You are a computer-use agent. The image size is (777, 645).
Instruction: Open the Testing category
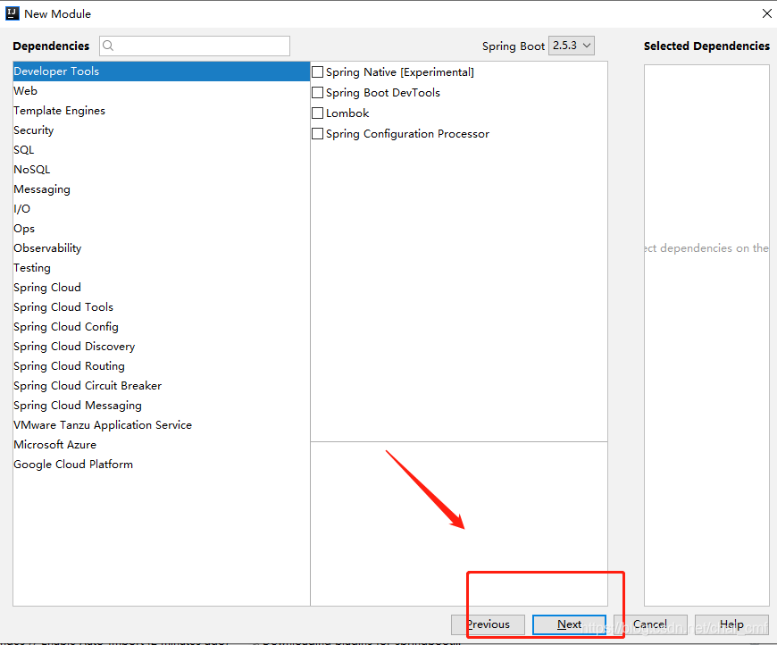pyautogui.click(x=162, y=268)
